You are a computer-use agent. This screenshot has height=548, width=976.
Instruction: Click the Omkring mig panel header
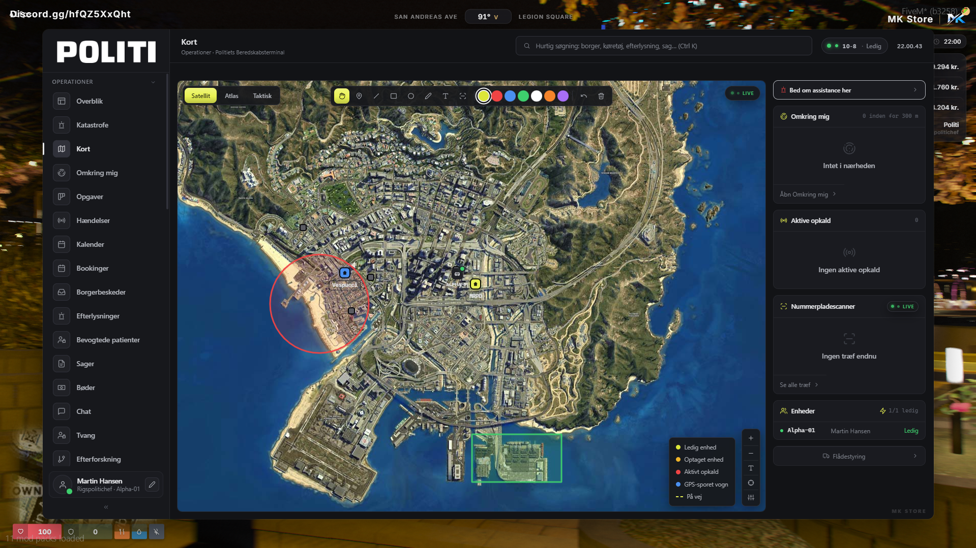tap(849, 116)
